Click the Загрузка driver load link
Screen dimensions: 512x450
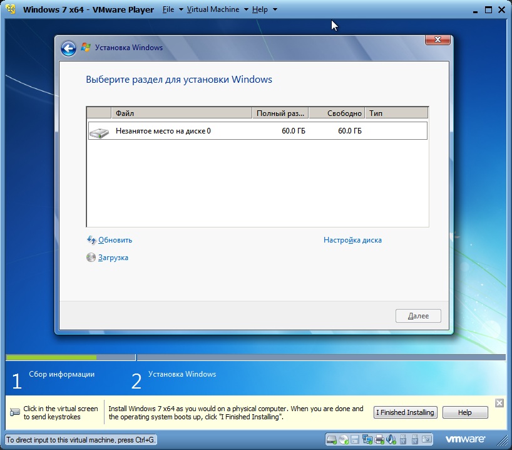coord(113,258)
